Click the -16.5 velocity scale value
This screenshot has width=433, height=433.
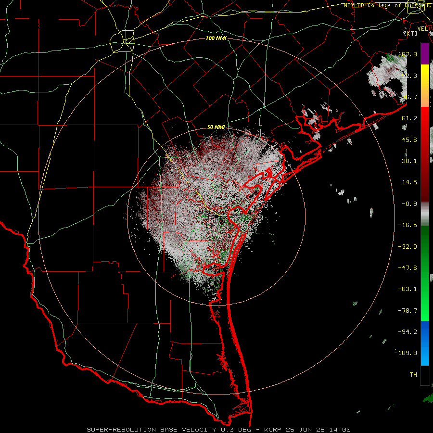(x=408, y=225)
